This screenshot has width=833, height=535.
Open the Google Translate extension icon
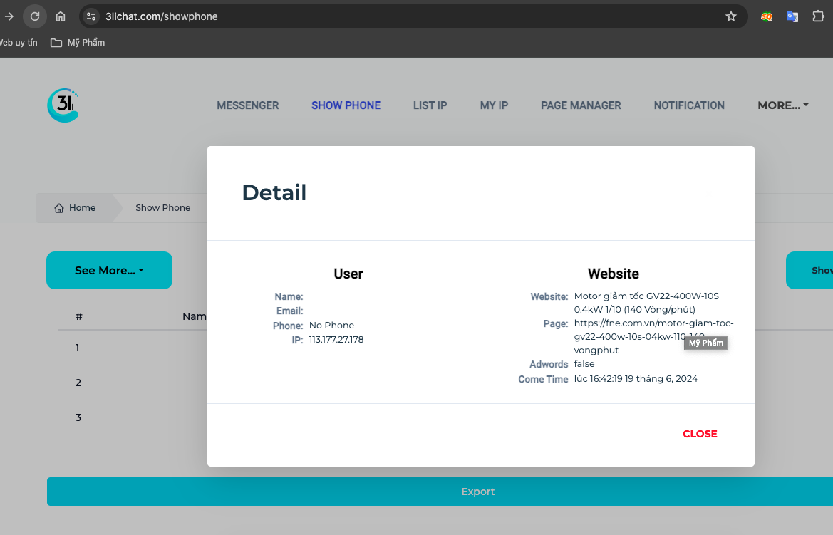coord(792,16)
